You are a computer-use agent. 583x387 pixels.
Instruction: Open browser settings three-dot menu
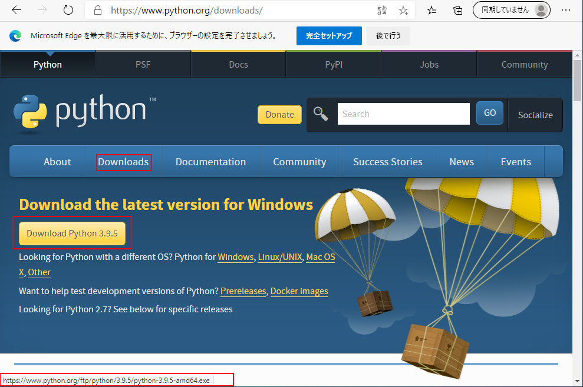[x=566, y=11]
